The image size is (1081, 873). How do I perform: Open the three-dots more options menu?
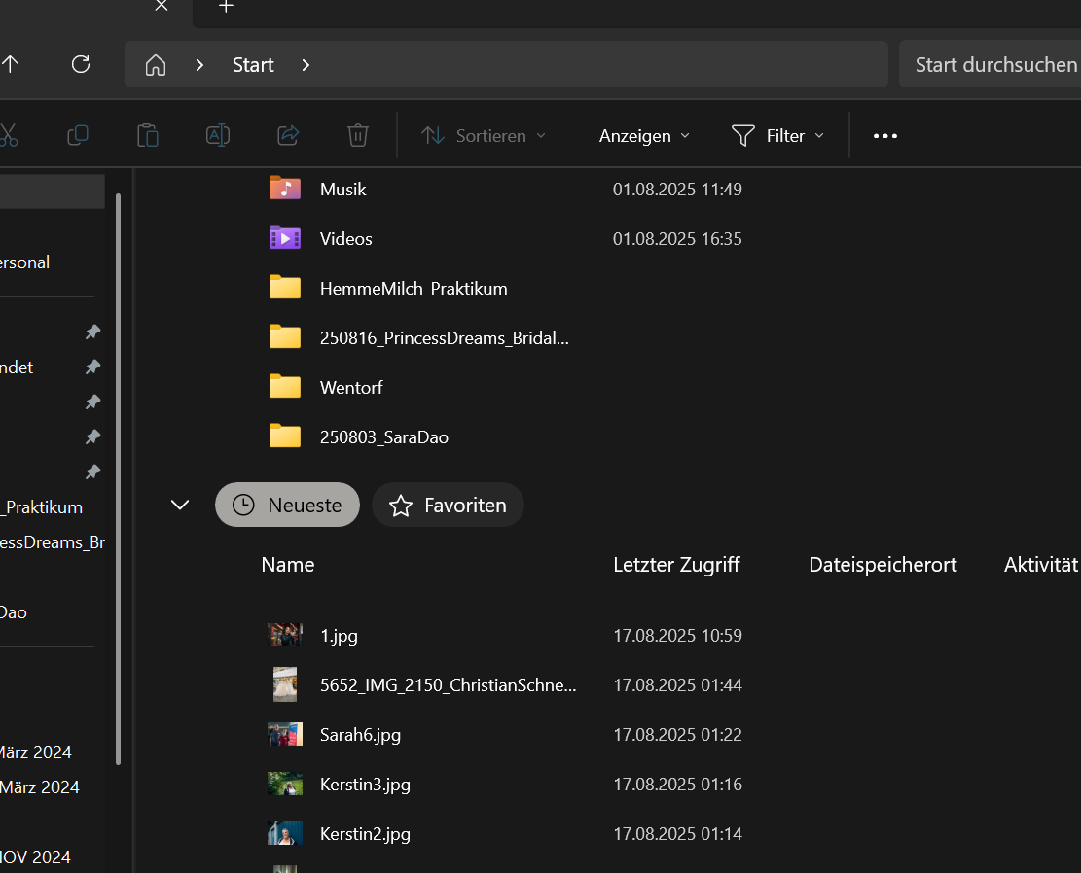(x=885, y=136)
